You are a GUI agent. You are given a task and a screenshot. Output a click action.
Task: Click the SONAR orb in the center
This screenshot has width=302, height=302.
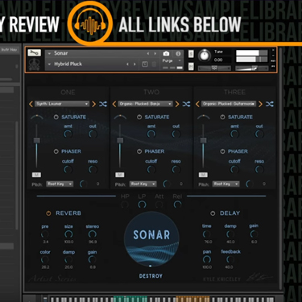pyautogui.click(x=151, y=239)
